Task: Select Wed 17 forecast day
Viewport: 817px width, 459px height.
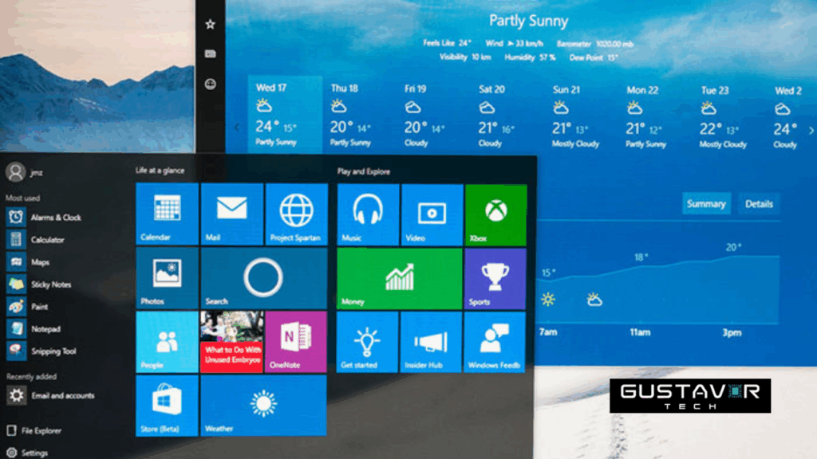Action: click(x=285, y=115)
